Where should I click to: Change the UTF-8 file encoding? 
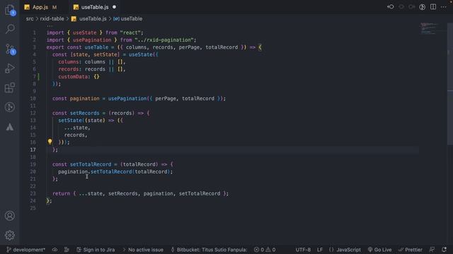click(x=303, y=250)
